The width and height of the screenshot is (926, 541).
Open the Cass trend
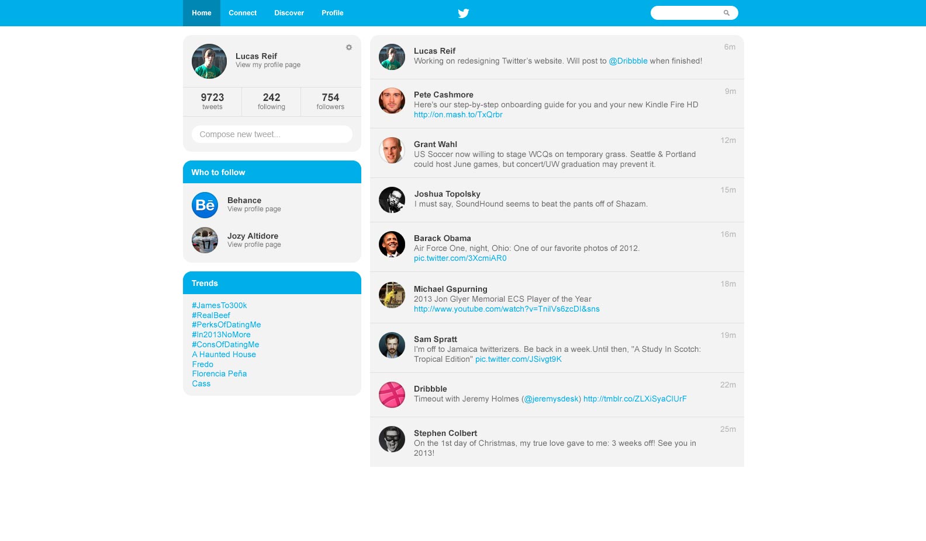(x=201, y=383)
